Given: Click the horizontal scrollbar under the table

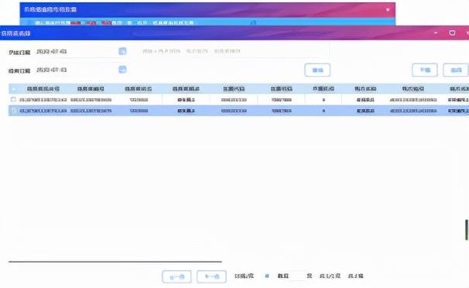Looking at the screenshot, I should click(x=115, y=262).
